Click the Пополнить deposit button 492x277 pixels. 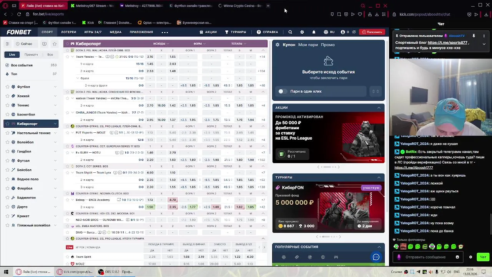click(x=372, y=32)
